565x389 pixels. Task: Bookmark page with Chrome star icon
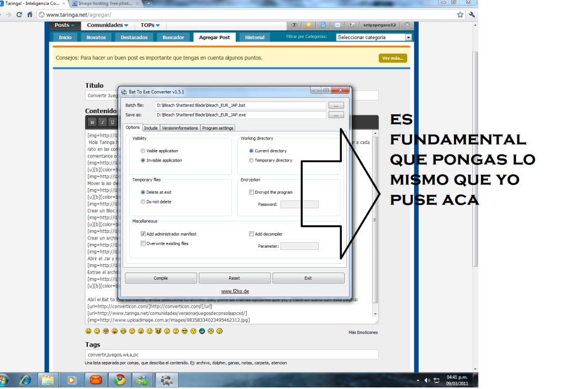pos(460,15)
